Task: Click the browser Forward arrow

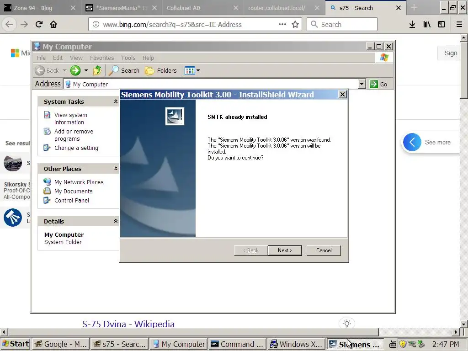Action: click(x=24, y=24)
